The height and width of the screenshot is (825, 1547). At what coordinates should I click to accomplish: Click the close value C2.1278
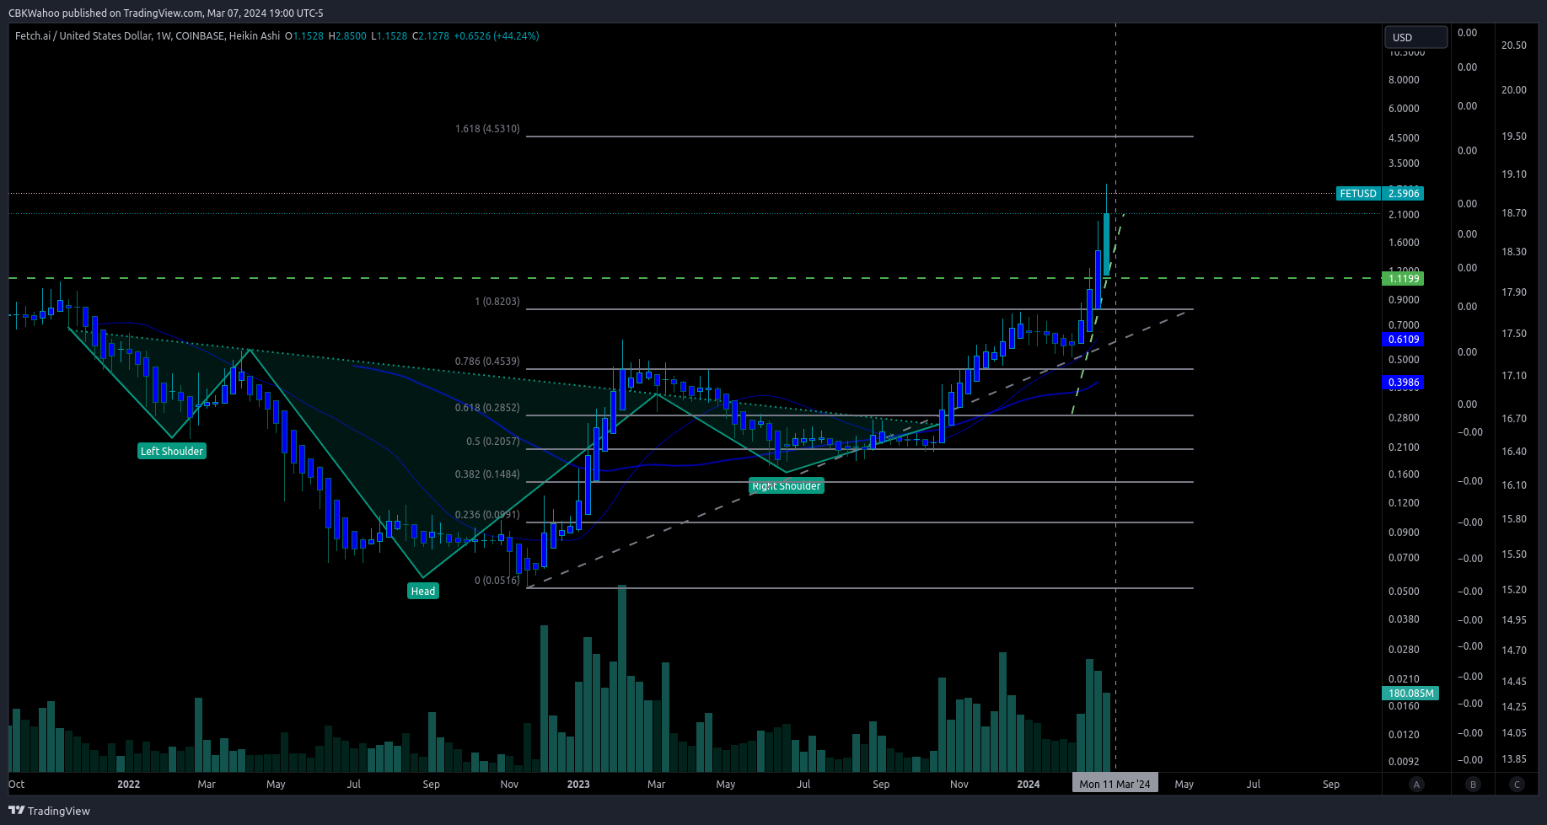point(431,36)
